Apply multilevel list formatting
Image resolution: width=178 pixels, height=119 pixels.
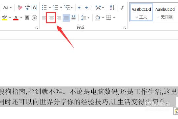[67, 8]
